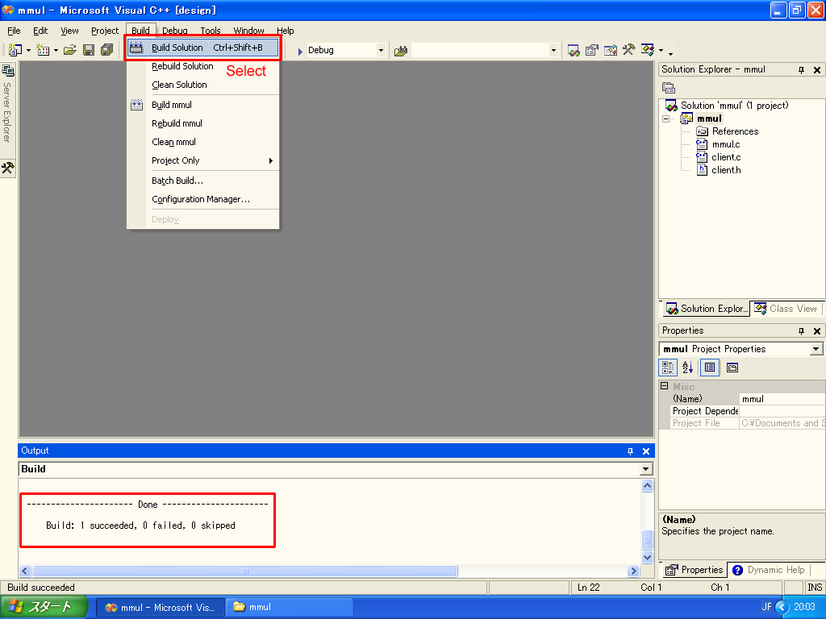The height and width of the screenshot is (619, 826).
Task: Collapse the mmul project tree node
Action: [665, 119]
